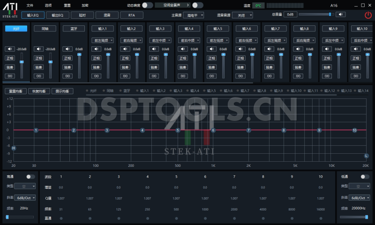Image resolution: width=375 pixels, height=225 pixels.
Task: Toggle the 动态响度 switch
Action: (x=147, y=5)
